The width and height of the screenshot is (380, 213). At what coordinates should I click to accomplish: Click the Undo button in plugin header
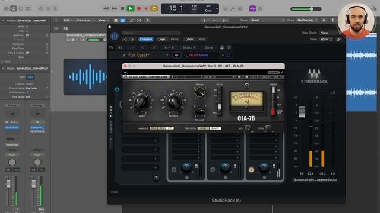pyautogui.click(x=189, y=40)
